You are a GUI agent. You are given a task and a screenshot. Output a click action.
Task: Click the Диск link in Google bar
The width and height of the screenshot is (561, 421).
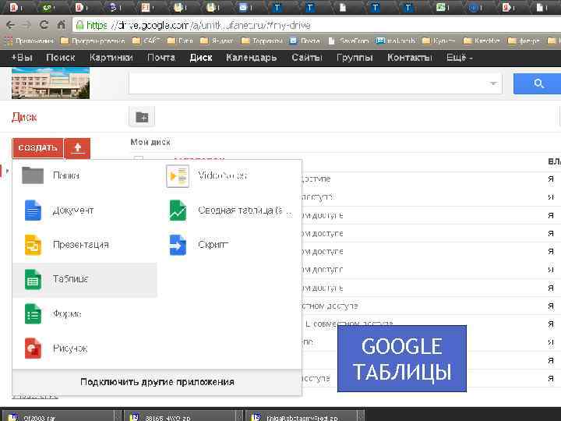point(201,58)
